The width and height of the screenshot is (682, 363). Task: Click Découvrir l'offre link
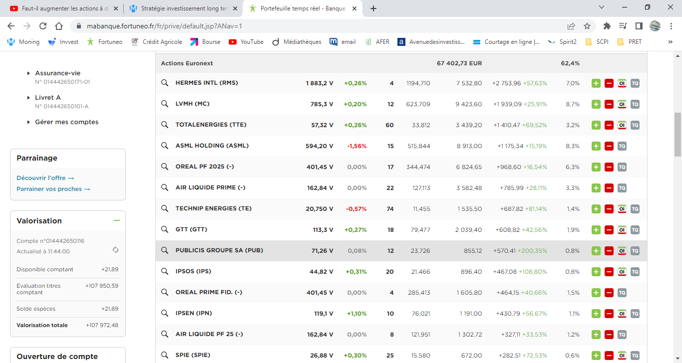pos(45,178)
